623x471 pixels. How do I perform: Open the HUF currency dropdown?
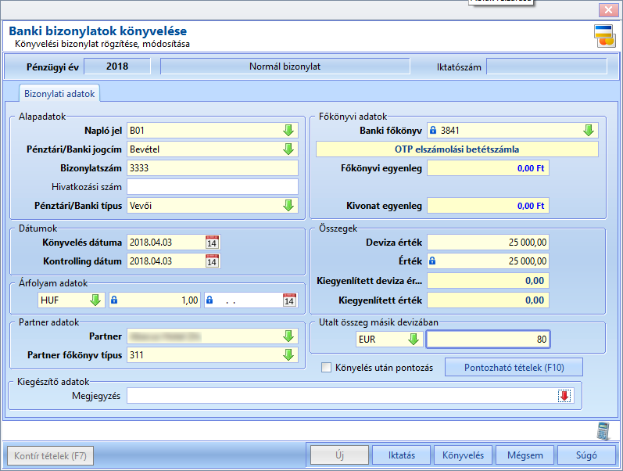point(95,300)
